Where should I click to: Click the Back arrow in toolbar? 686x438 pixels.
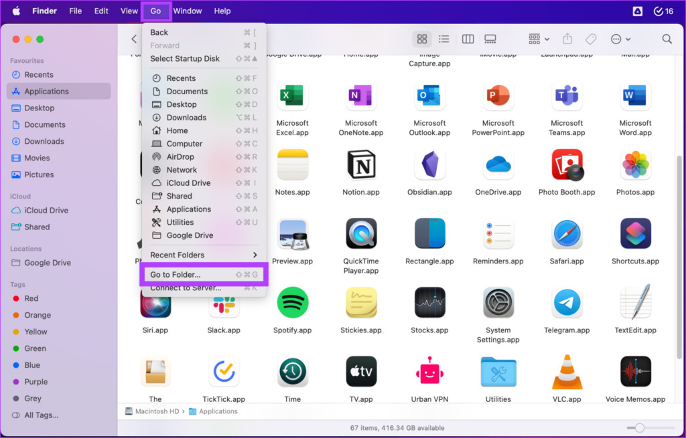tap(134, 39)
